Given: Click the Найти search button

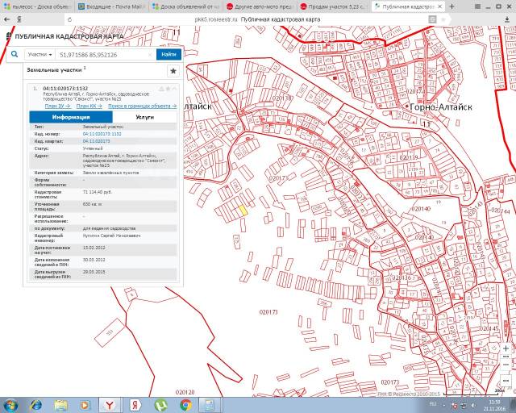Looking at the screenshot, I should point(169,54).
